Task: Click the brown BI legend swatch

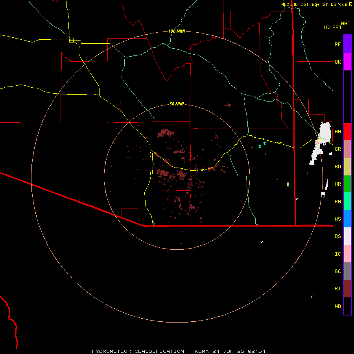Action: click(x=347, y=289)
